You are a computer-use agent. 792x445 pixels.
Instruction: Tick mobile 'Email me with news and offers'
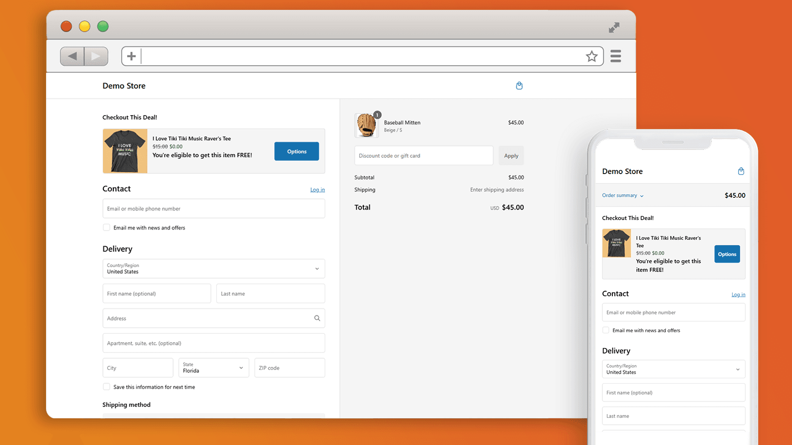click(606, 330)
